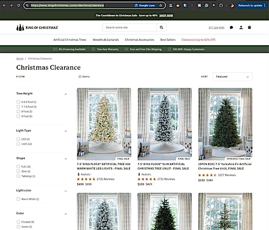
Task: Open the chat bubble icon
Action: [x=232, y=28]
